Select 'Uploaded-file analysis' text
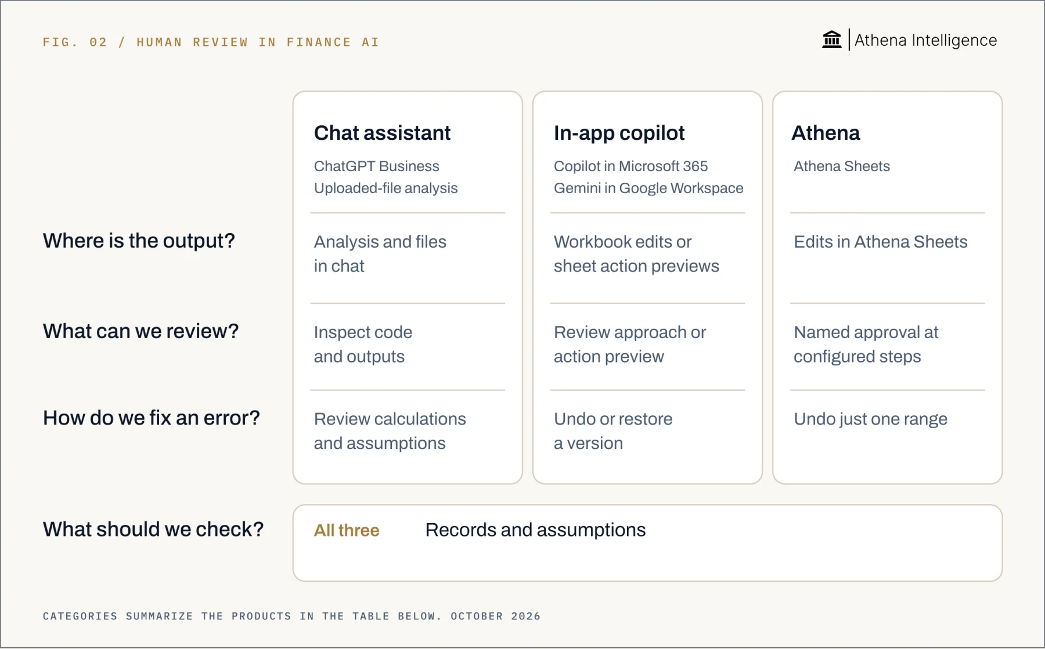 pyautogui.click(x=385, y=188)
